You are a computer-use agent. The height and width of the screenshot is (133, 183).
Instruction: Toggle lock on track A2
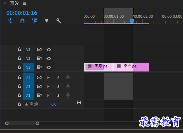20,86
